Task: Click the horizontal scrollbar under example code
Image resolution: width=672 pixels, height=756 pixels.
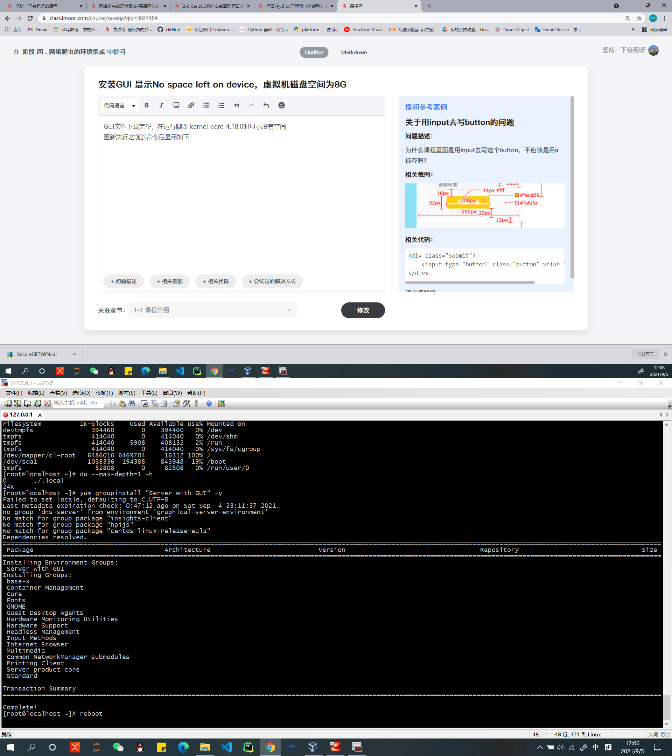Action: coord(470,282)
